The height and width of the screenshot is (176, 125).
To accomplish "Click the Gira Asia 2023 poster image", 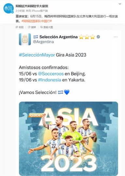I will (69, 139).
